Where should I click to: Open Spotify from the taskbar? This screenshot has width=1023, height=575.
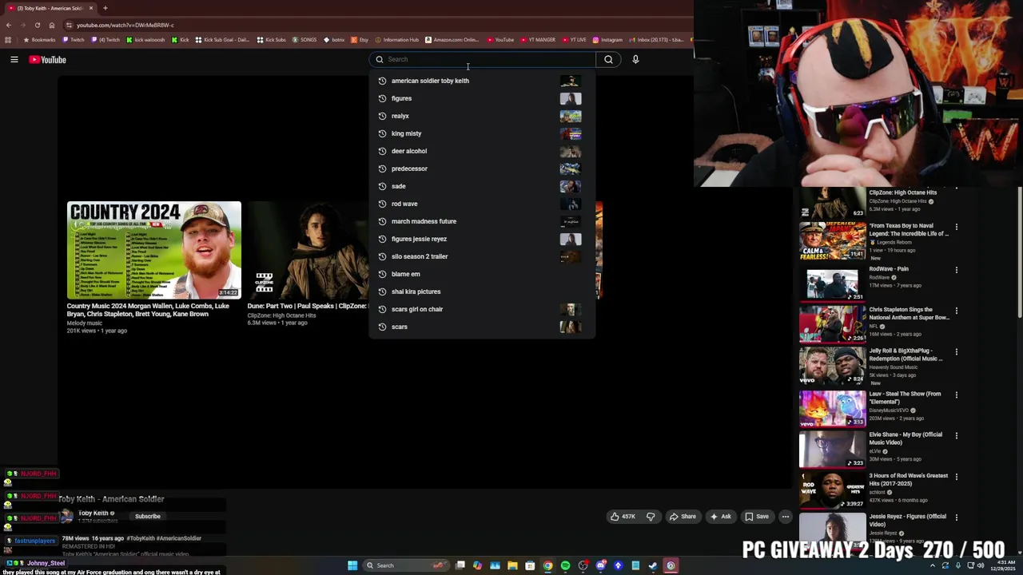tap(565, 565)
